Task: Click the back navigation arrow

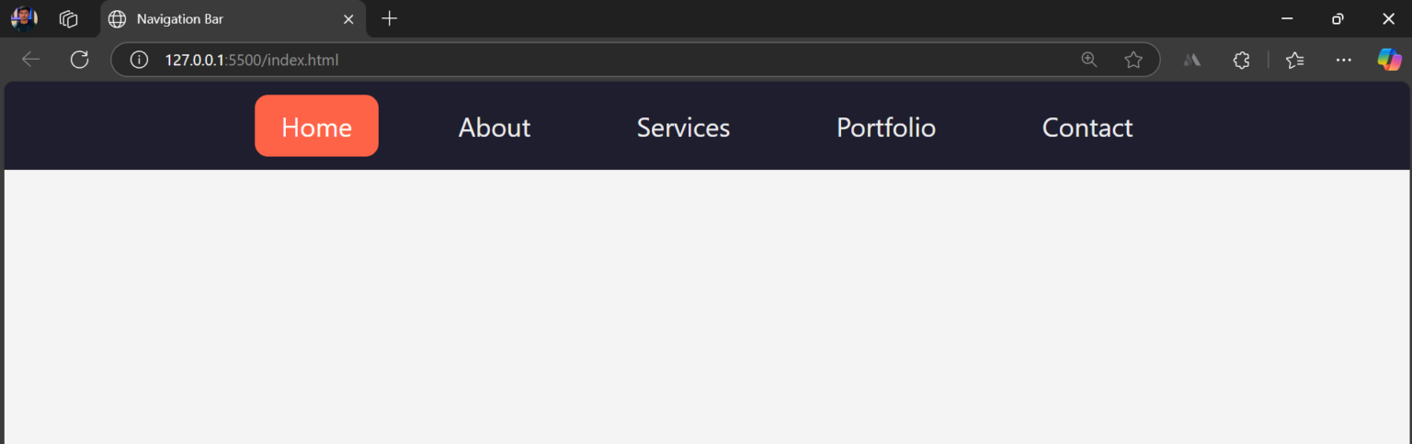Action: 31,60
